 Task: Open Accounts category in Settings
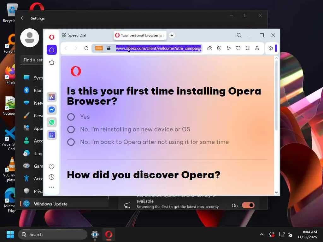[33, 141]
